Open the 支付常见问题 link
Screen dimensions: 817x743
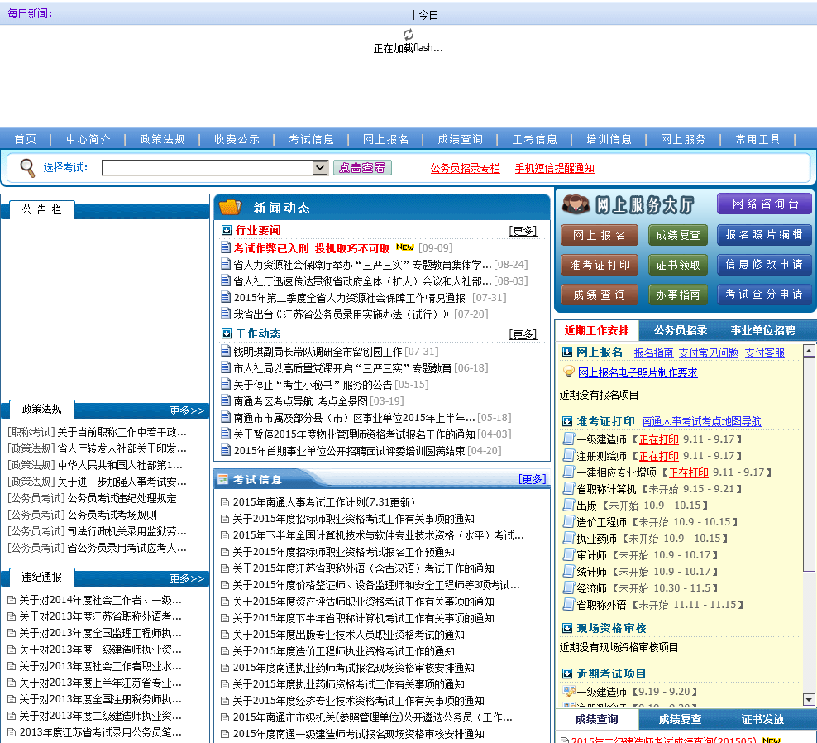[x=708, y=353]
